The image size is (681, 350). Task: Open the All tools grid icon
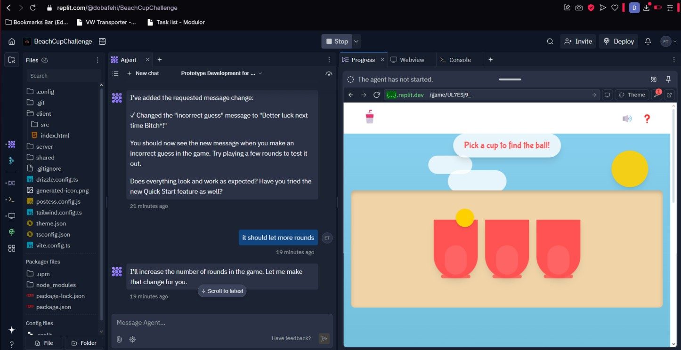coord(11,248)
